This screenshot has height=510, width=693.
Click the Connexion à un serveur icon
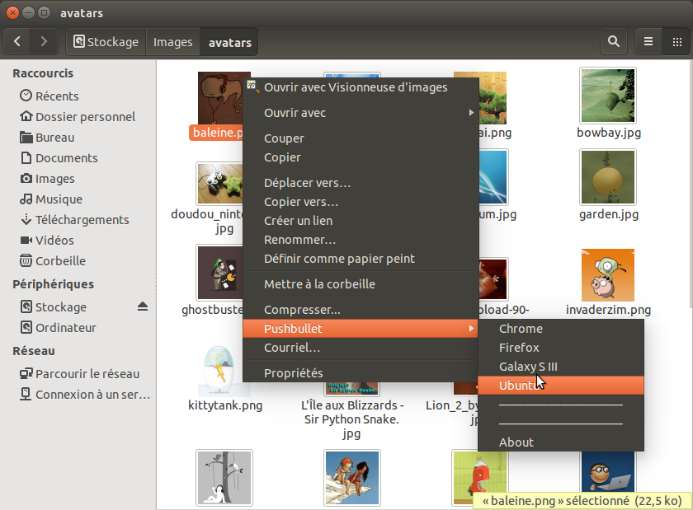(26, 394)
